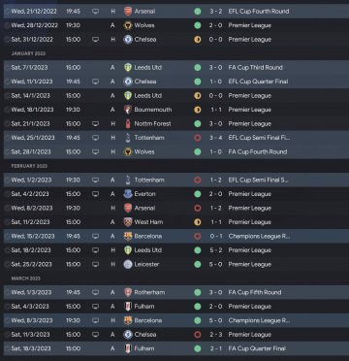Screen dimensions: 349x361
Task: Open EFL Cup Quarter Final competition link
Action: (x=258, y=82)
